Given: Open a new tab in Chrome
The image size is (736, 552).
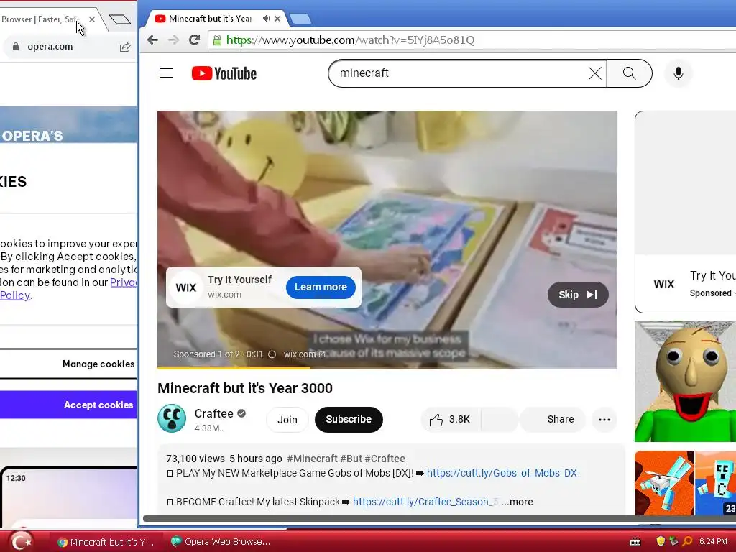Looking at the screenshot, I should [x=300, y=19].
